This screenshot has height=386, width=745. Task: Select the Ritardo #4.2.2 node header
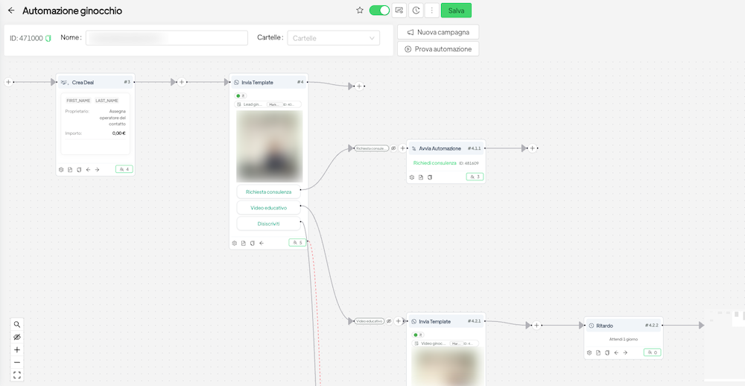pyautogui.click(x=624, y=326)
